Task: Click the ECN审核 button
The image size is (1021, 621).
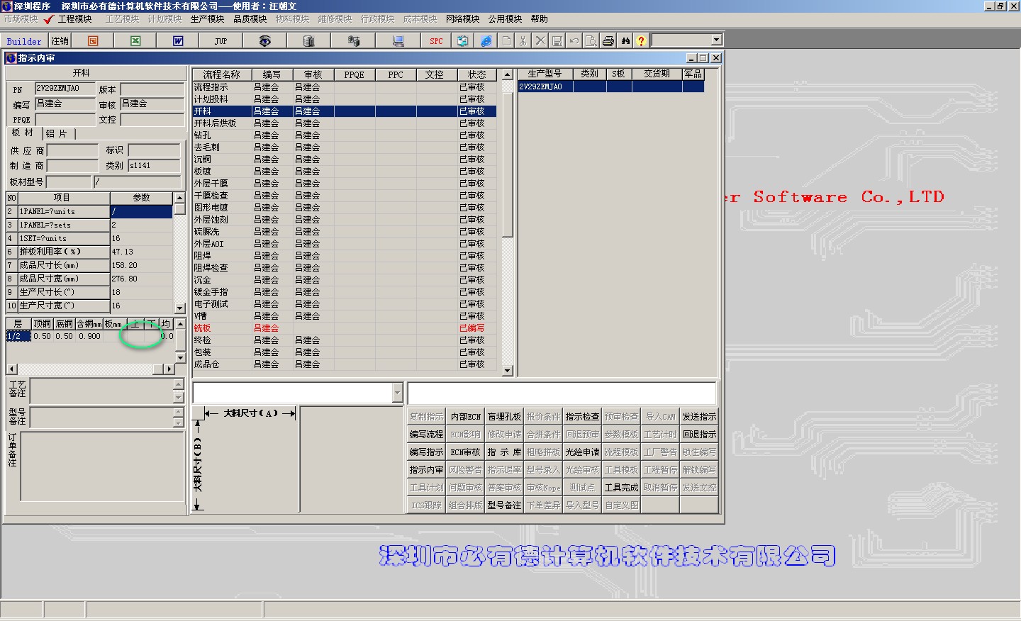Action: 465,452
